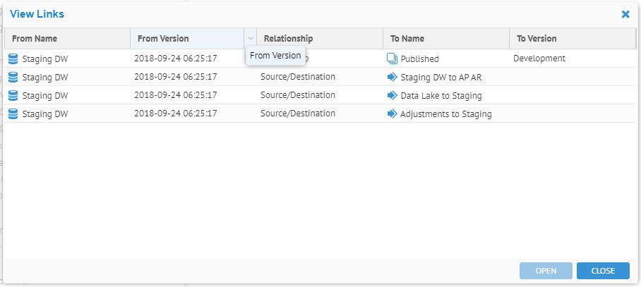Click the database icon in the third Staging DW row

(13, 95)
